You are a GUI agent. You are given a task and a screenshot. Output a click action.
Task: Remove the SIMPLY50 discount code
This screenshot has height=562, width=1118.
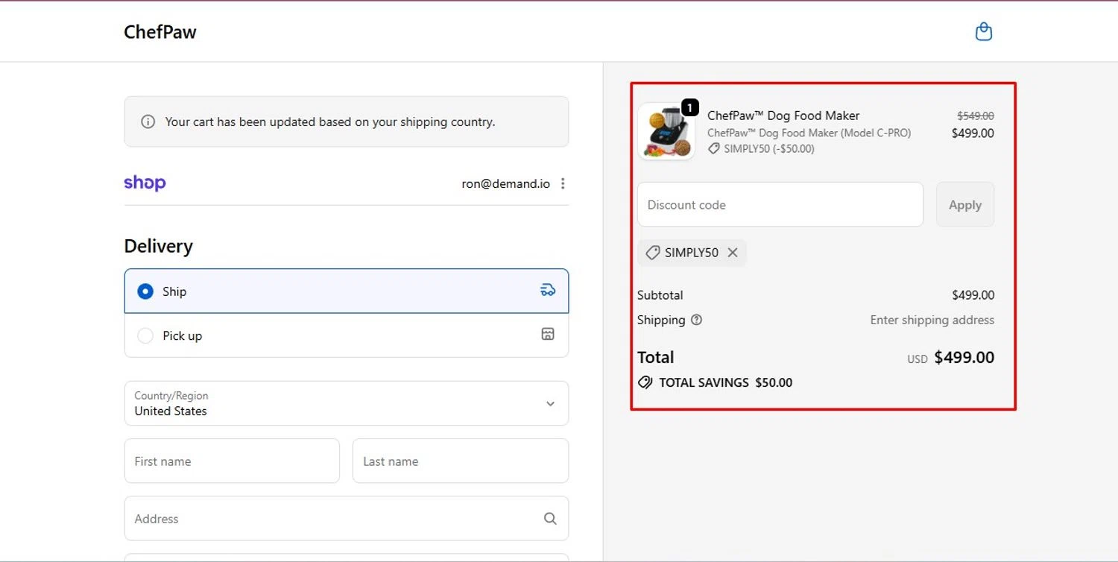(x=733, y=253)
